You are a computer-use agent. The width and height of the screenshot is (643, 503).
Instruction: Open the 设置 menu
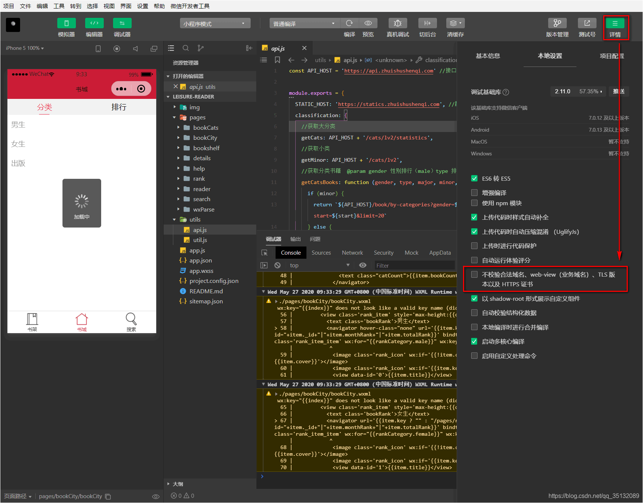pyautogui.click(x=142, y=6)
